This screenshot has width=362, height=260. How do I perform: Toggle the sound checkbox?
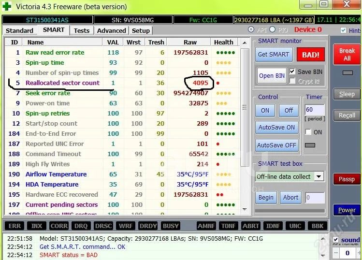pos(337,240)
